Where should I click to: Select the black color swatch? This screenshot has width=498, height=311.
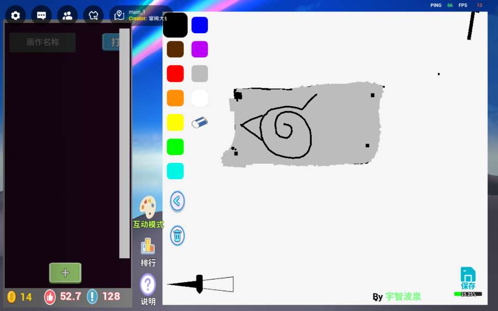(x=175, y=25)
